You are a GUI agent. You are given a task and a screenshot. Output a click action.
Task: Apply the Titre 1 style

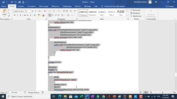coord(102,13)
